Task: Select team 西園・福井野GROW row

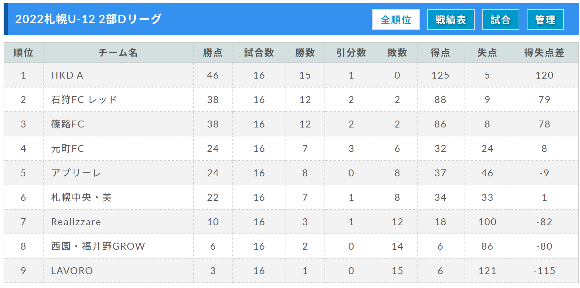Action: click(x=291, y=246)
